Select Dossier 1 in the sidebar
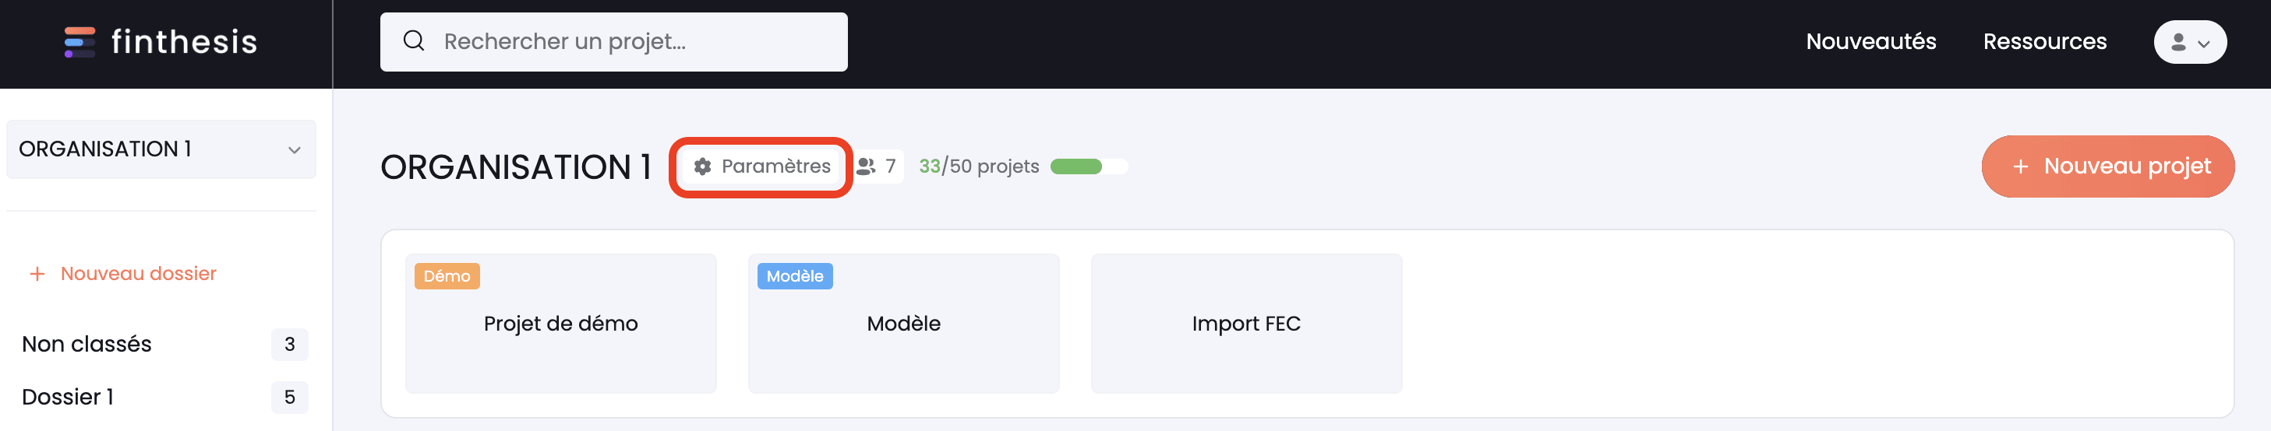This screenshot has width=2271, height=431. tap(164, 397)
